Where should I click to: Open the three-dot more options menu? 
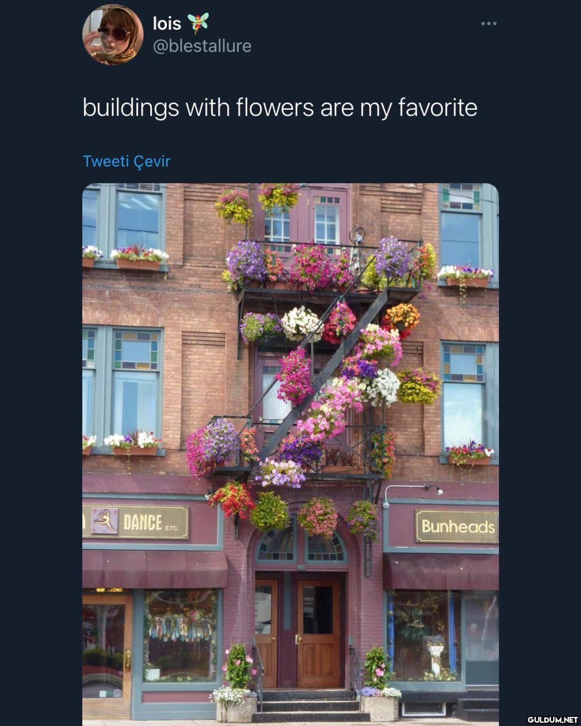pos(488,24)
